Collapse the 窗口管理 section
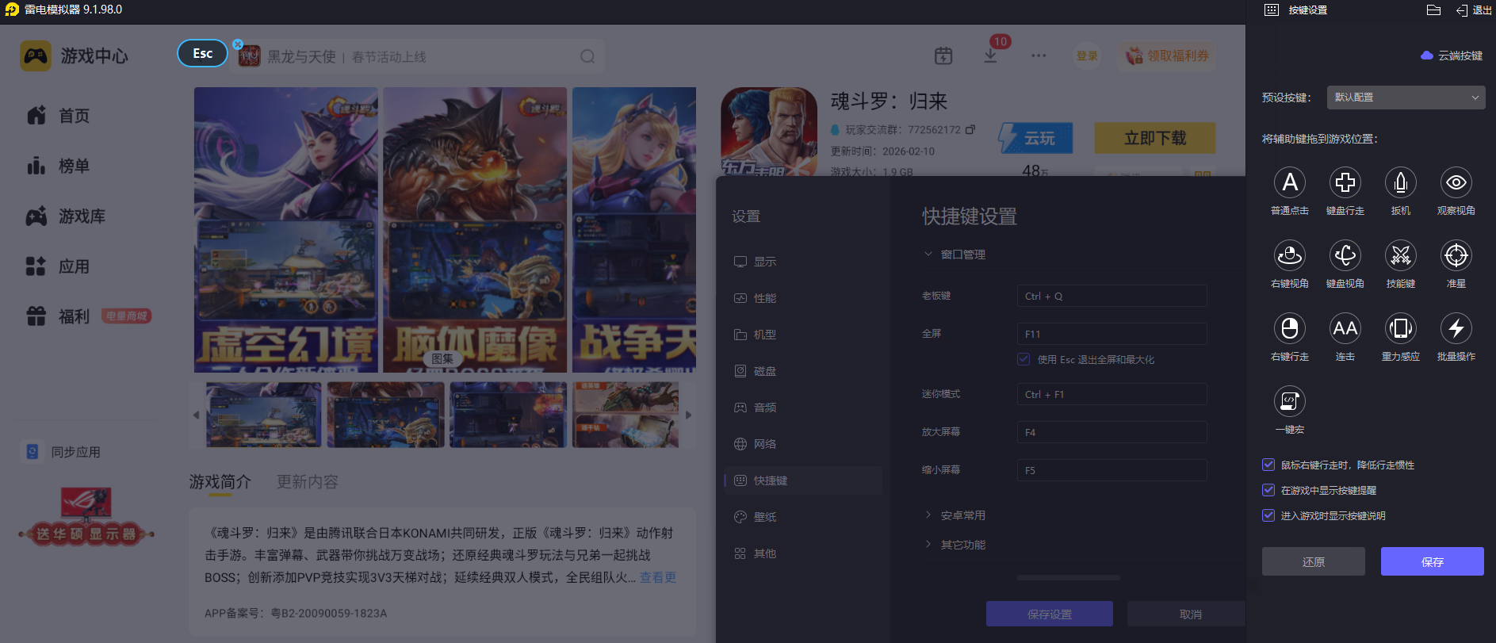This screenshot has width=1496, height=643. pyautogui.click(x=928, y=255)
